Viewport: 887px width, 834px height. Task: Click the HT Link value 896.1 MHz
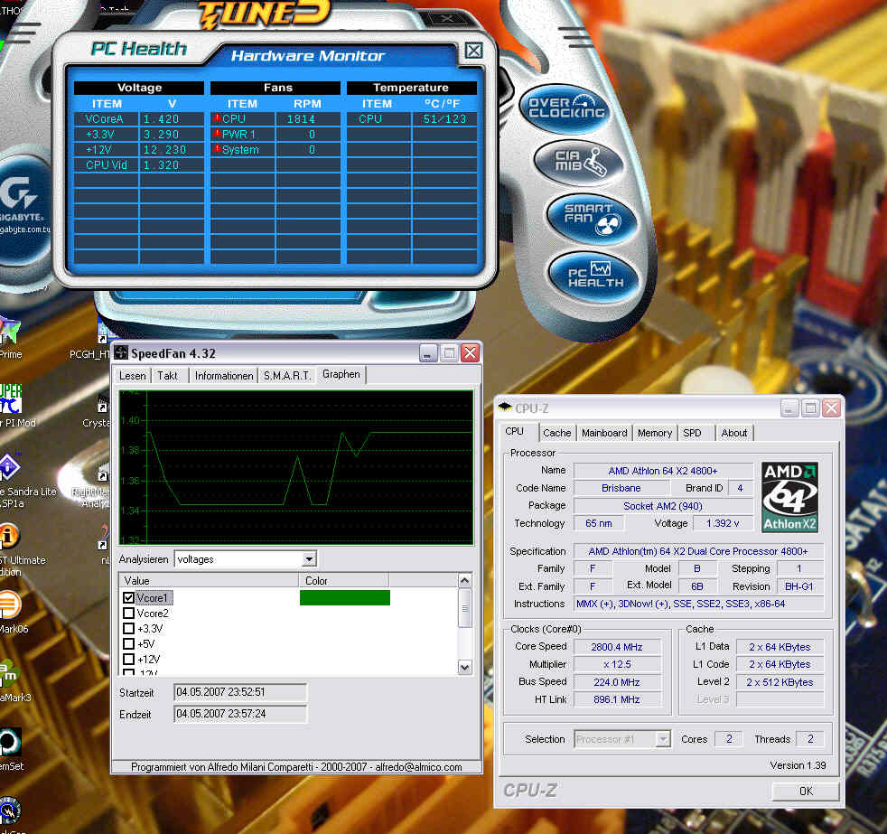click(617, 699)
